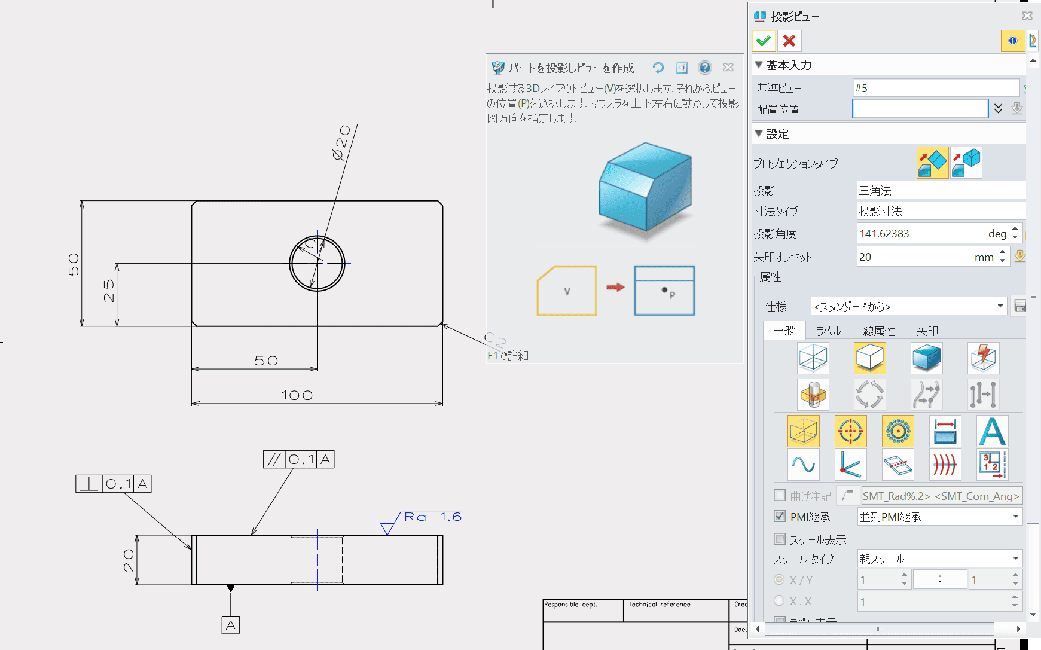
Task: Toggle the large letter A text icon
Action: tap(992, 431)
